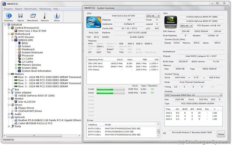
Task: Collapse the SERVEUR root node
Action: coord(5,25)
